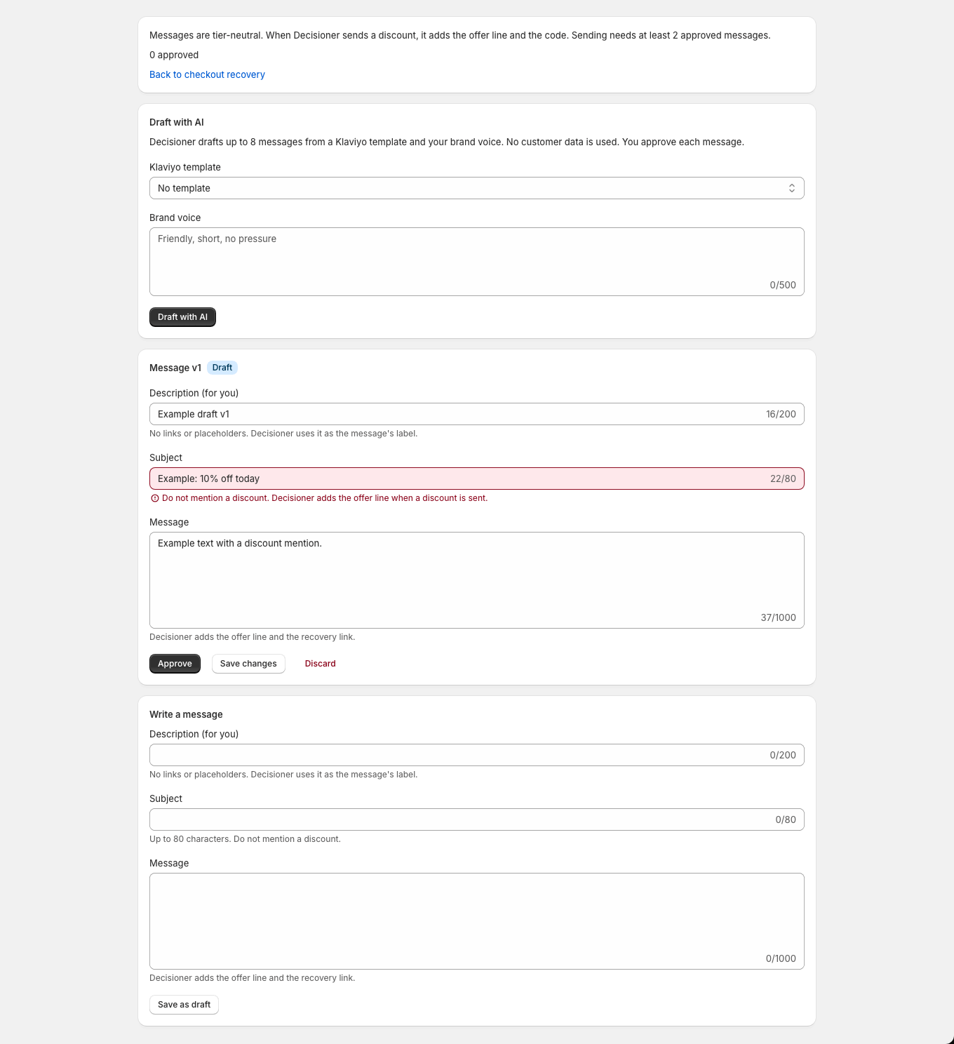Click the '16/200' description character counter
The image size is (954, 1044).
[x=781, y=414]
